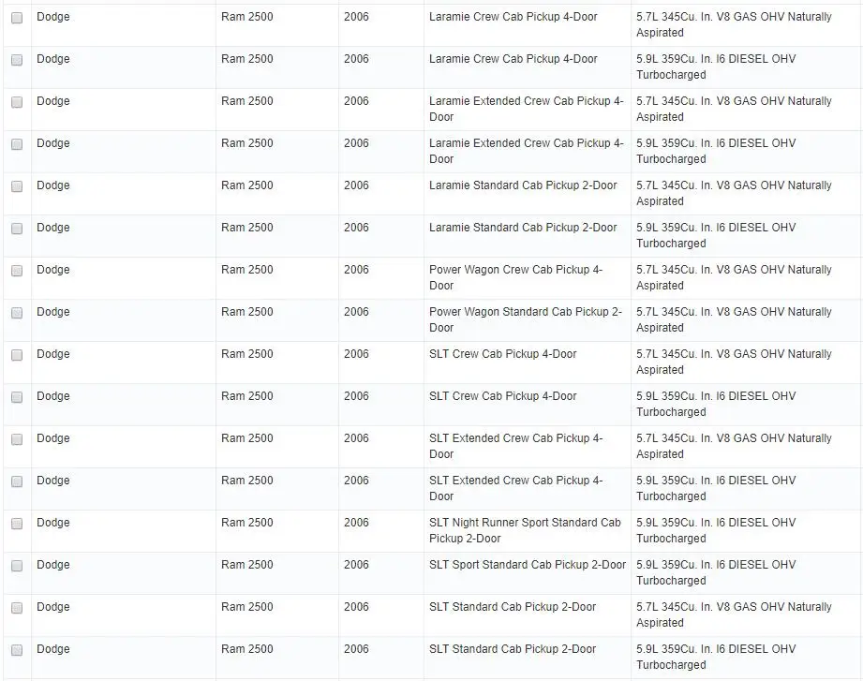Click 'SLT Standard Cab Pickup 2-Door' in 5.7L row

pyautogui.click(x=513, y=607)
